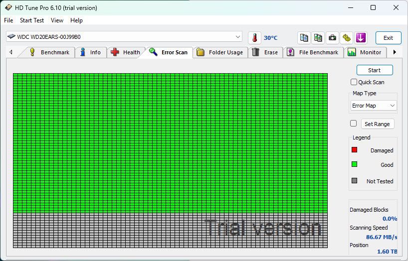Switch to the File Benchmark tab
Image resolution: width=408 pixels, height=261 pixels.
click(313, 52)
